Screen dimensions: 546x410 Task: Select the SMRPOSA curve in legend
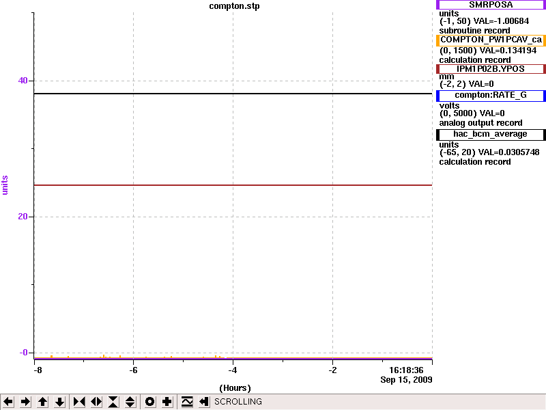coord(491,5)
